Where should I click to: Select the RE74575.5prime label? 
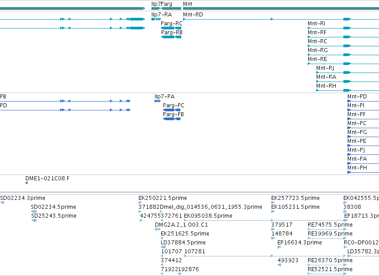tap(330, 225)
